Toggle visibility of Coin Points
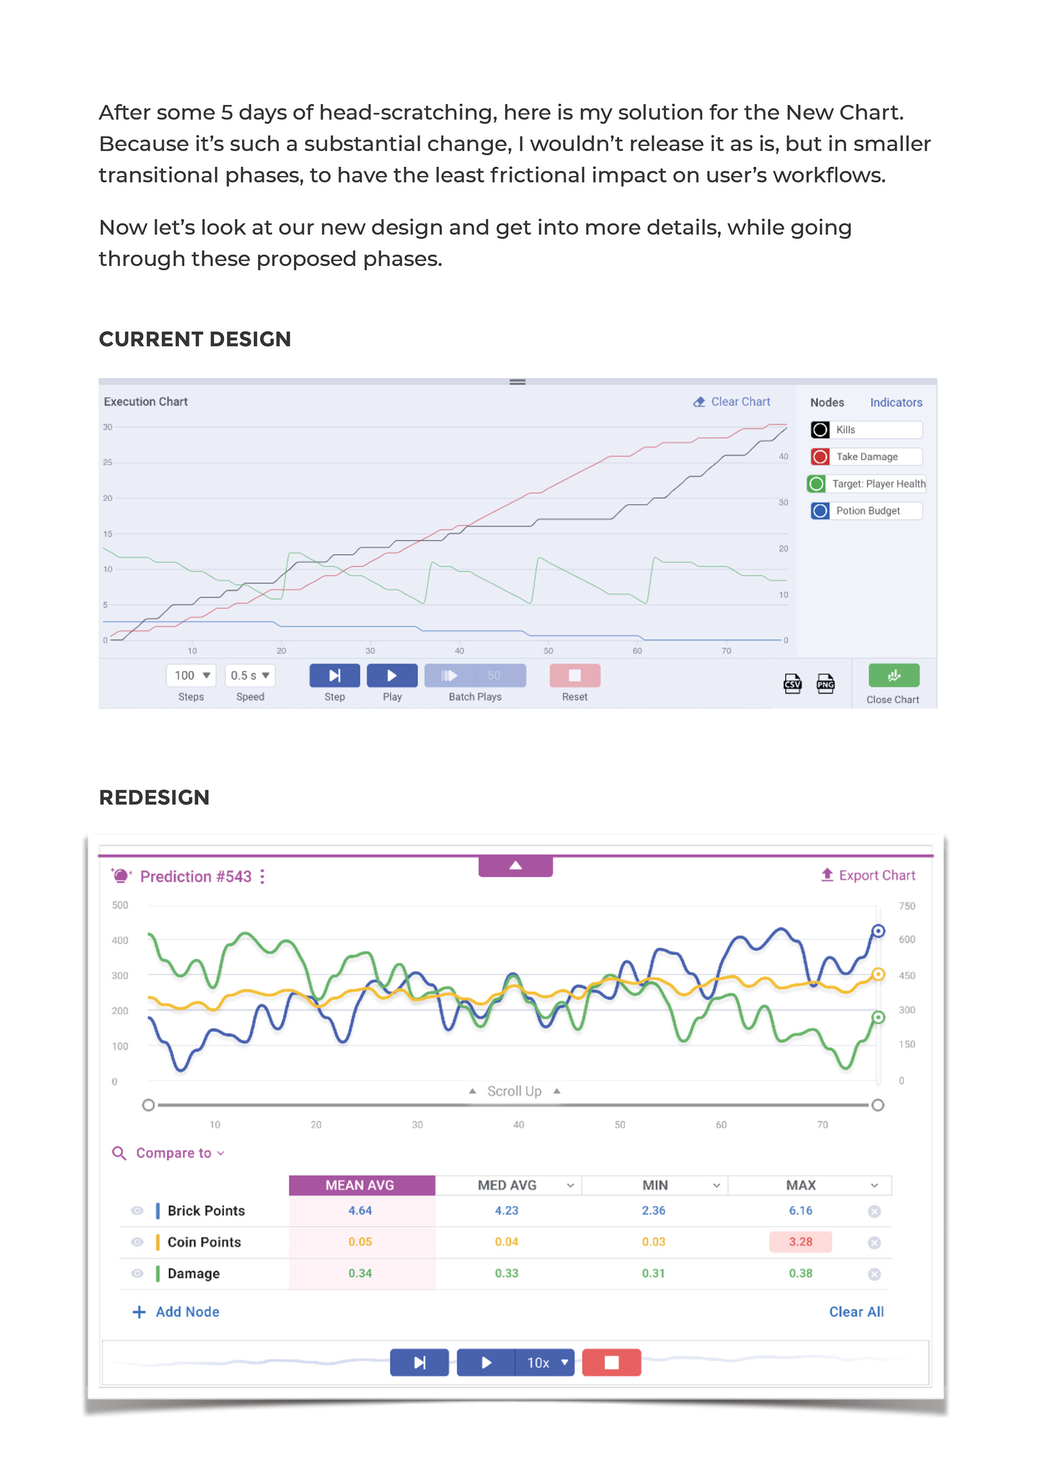Image resolution: width=1038 pixels, height=1467 pixels. (x=137, y=1242)
